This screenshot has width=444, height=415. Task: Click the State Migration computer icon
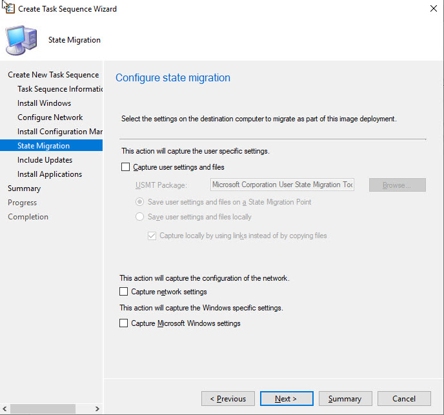pyautogui.click(x=21, y=40)
